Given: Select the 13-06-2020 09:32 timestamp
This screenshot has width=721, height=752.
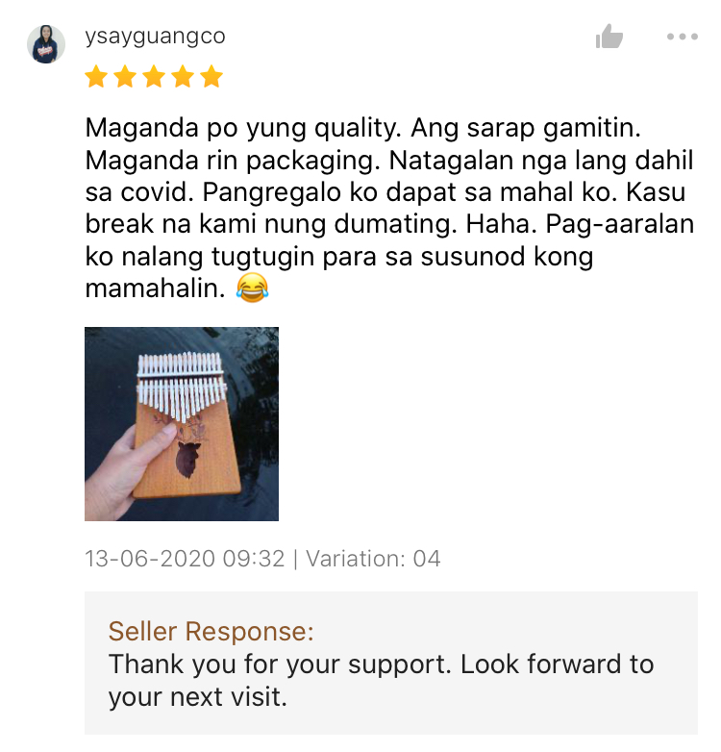Looking at the screenshot, I should pos(185,559).
